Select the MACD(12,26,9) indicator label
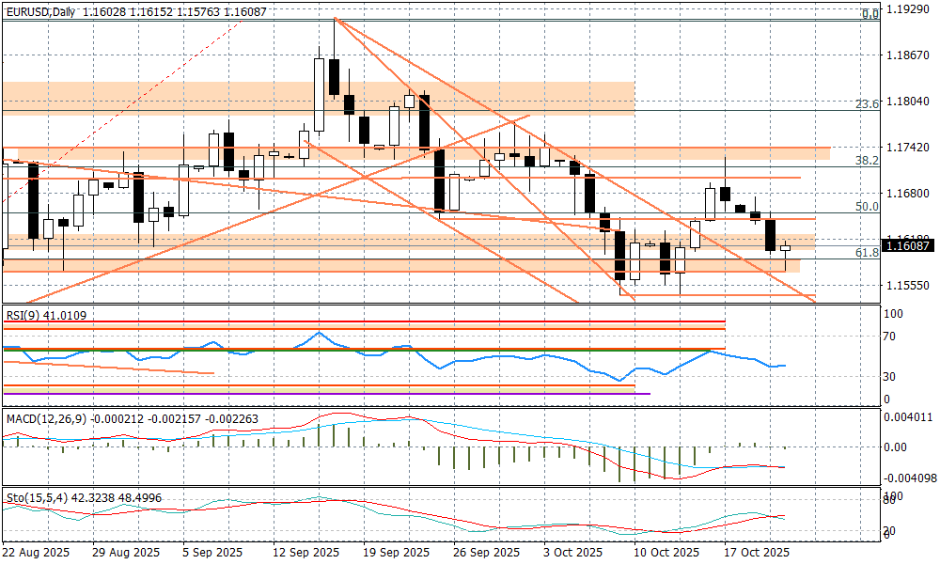Viewport: 940px width, 564px height. pos(43,417)
